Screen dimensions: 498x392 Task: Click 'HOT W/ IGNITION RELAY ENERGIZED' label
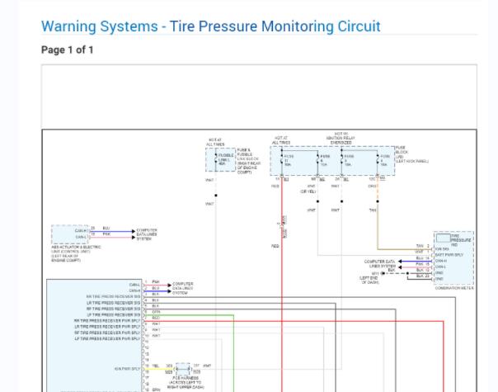point(341,139)
